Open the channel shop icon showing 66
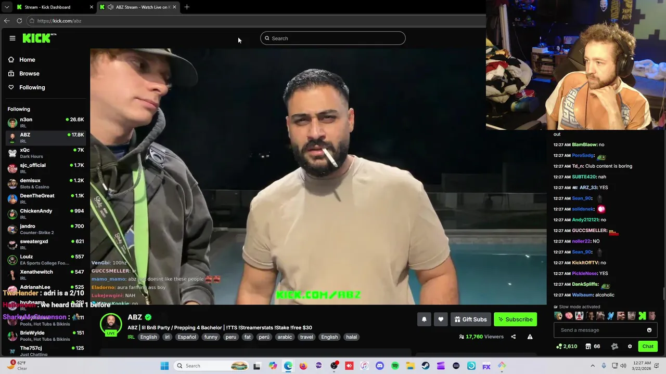 pos(593,346)
